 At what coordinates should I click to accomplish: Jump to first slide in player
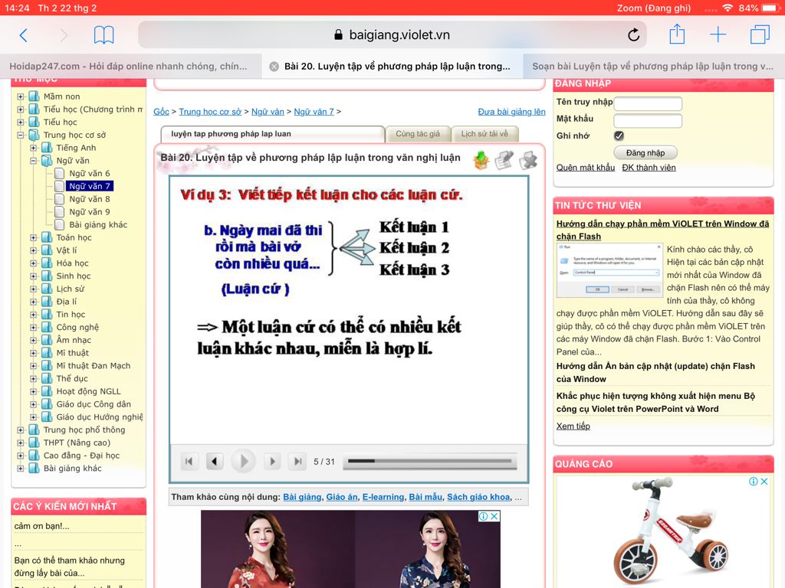tap(189, 461)
